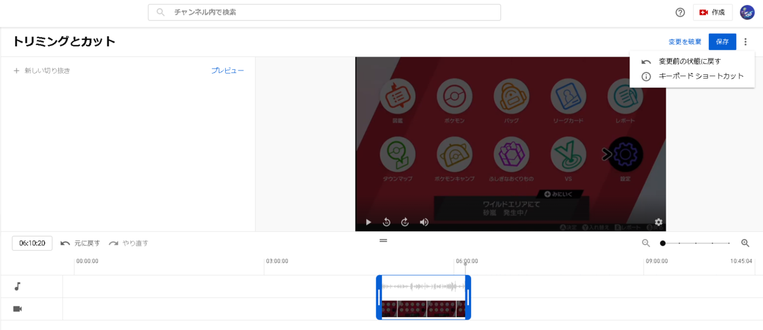Zoom in the timeline
Viewport: 763px width, 330px height.
click(x=745, y=243)
